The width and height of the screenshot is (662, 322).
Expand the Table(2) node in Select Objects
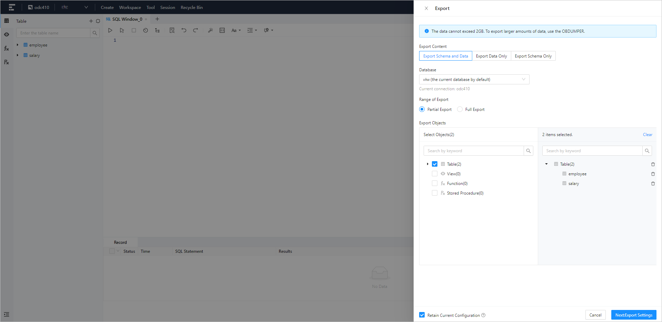427,164
